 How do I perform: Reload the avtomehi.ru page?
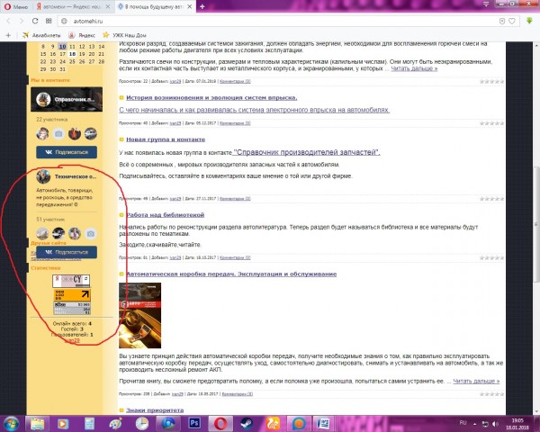coord(35,21)
